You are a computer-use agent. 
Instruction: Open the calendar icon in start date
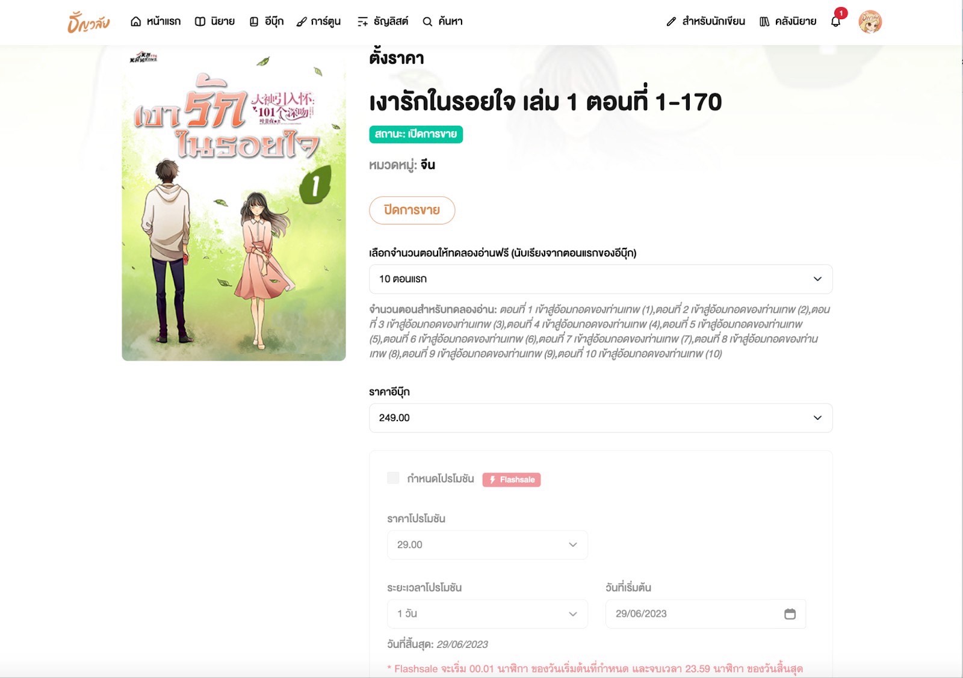(790, 614)
